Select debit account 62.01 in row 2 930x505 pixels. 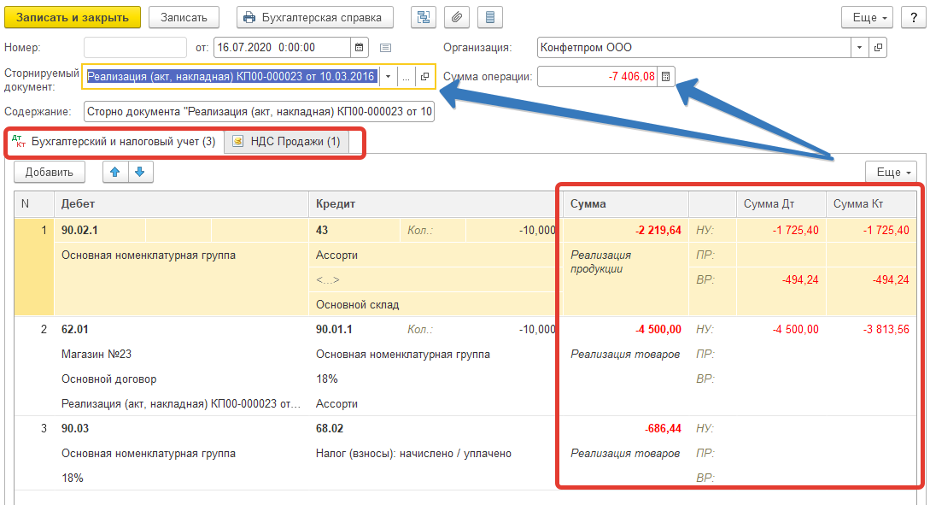[75, 329]
